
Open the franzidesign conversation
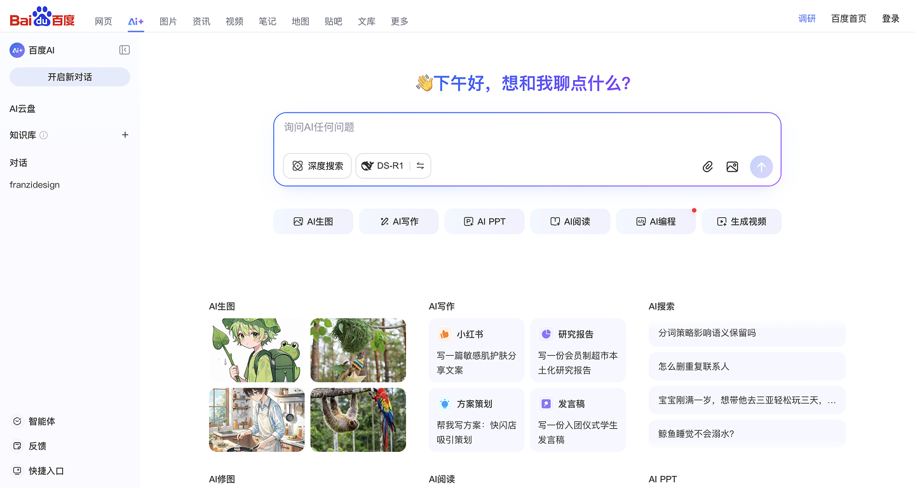click(x=35, y=185)
